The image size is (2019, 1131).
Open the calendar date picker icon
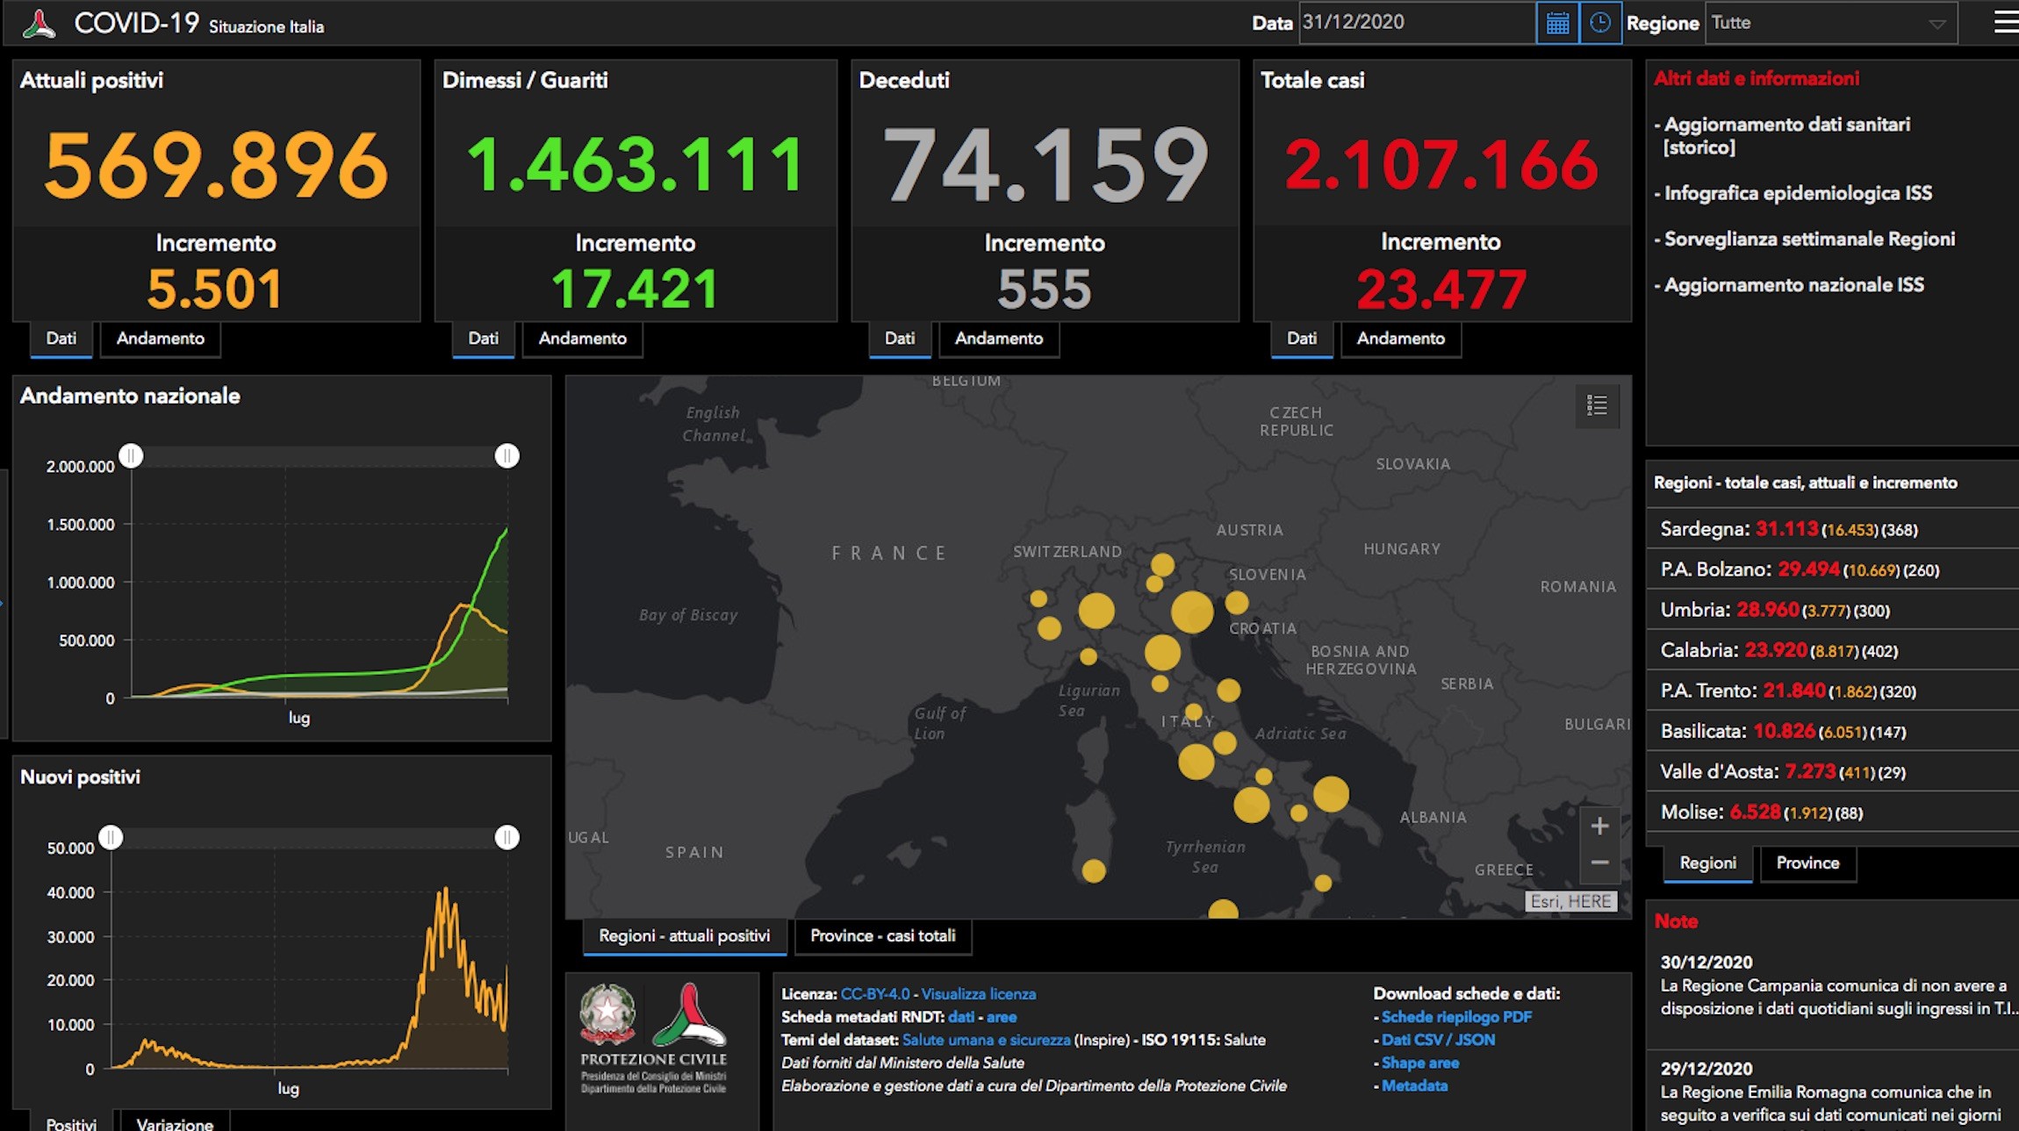pyautogui.click(x=1557, y=23)
